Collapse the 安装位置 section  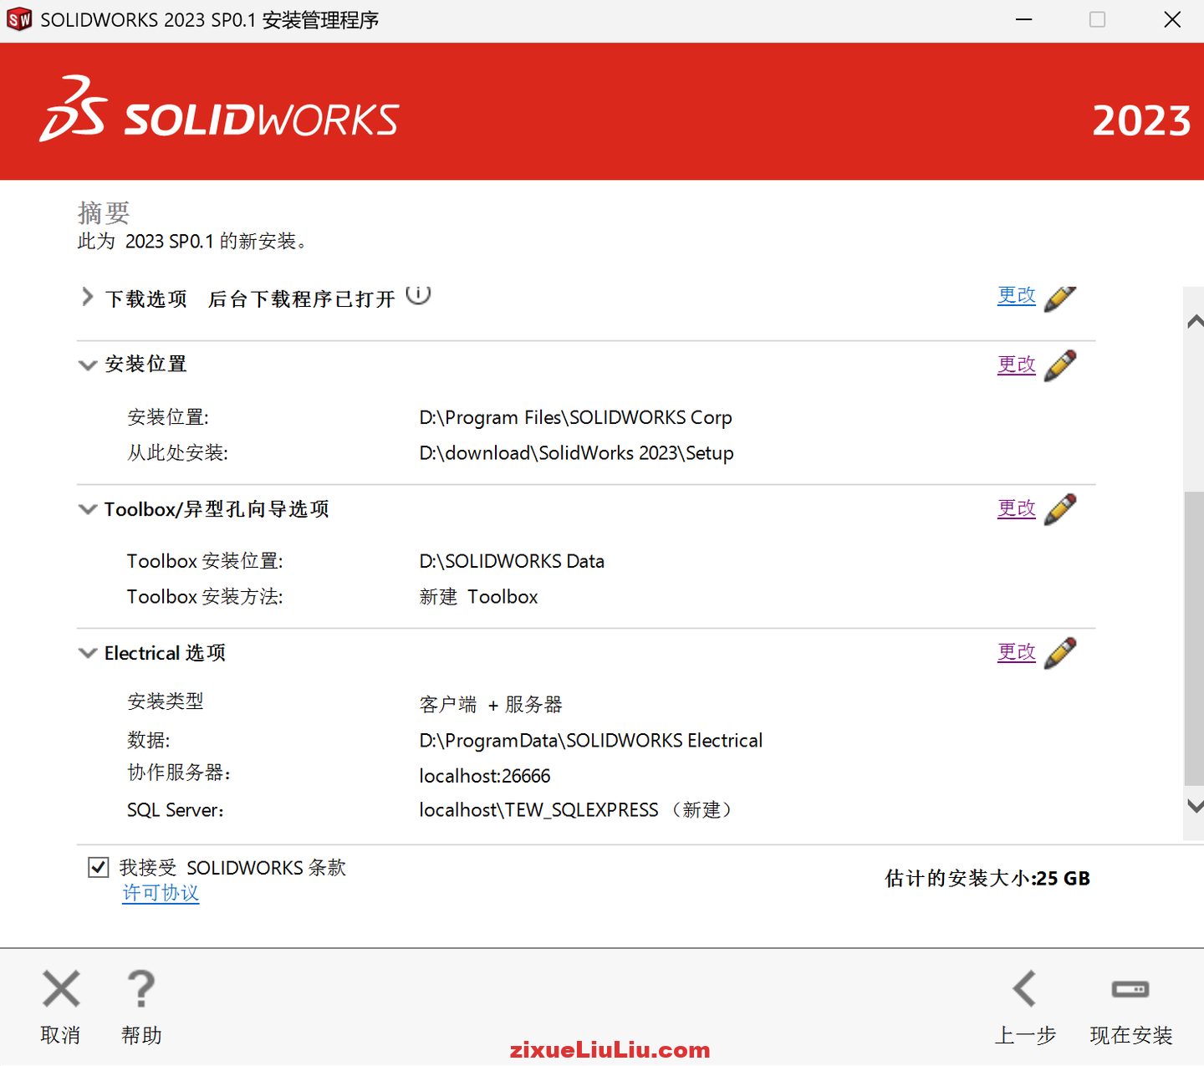87,365
